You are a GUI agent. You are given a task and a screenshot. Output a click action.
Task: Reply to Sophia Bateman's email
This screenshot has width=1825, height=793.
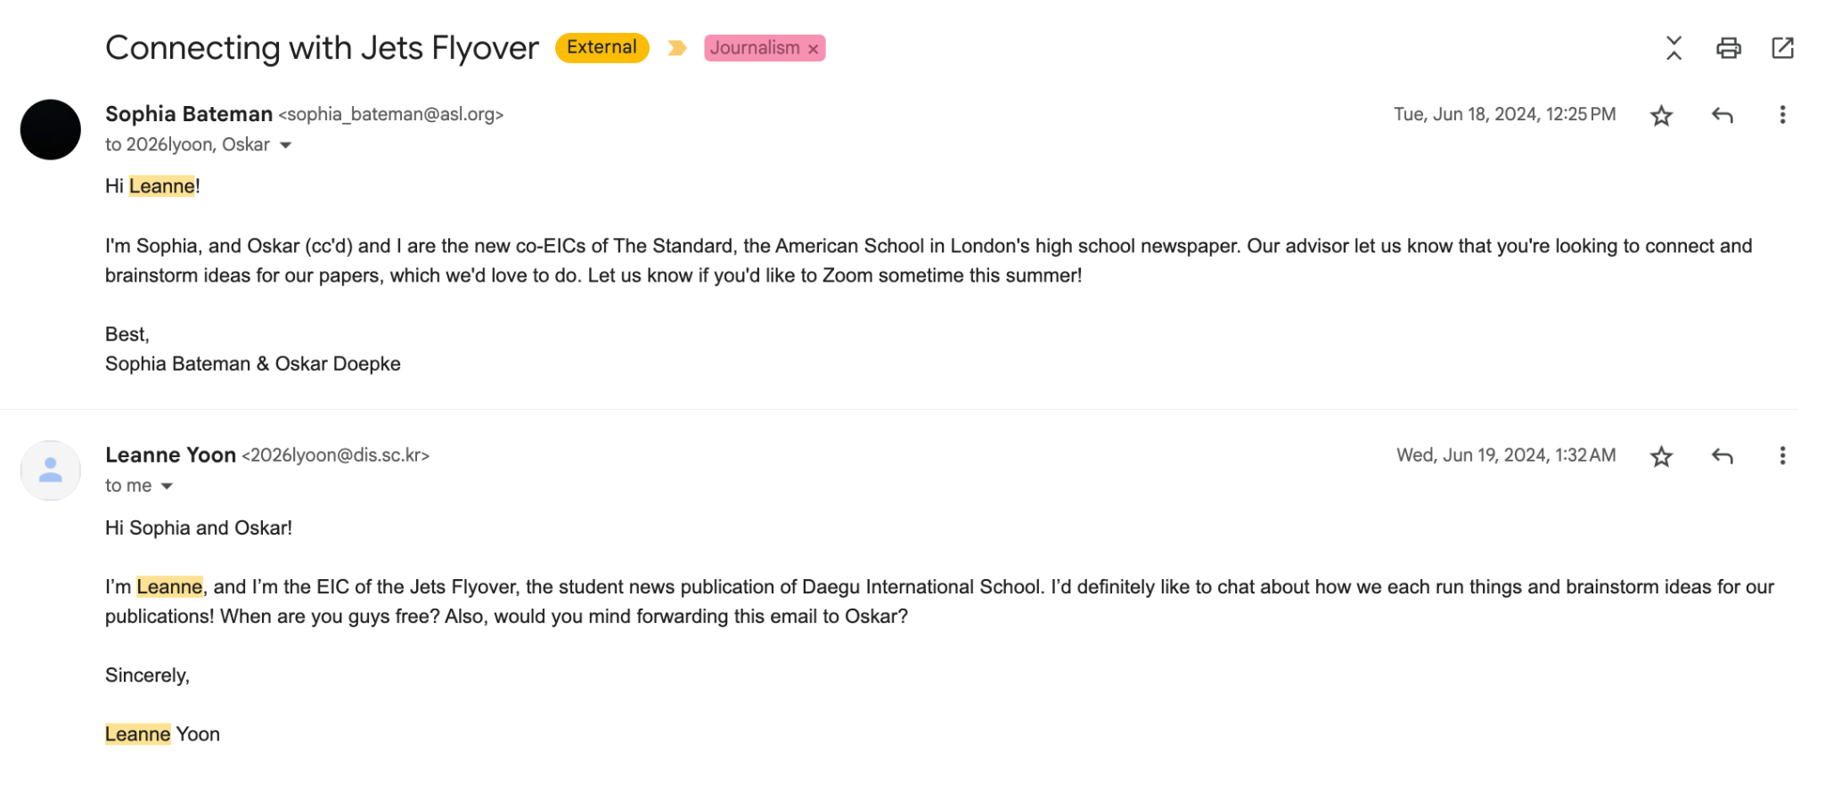(1722, 115)
